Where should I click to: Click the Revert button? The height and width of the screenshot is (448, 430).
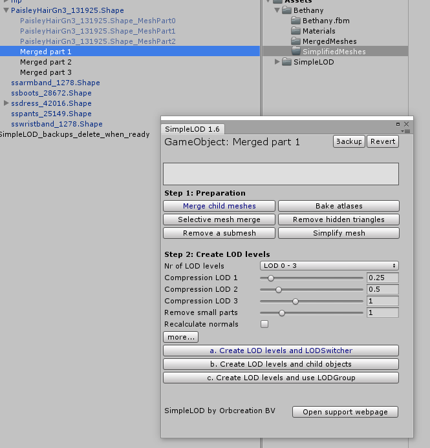[x=383, y=141]
